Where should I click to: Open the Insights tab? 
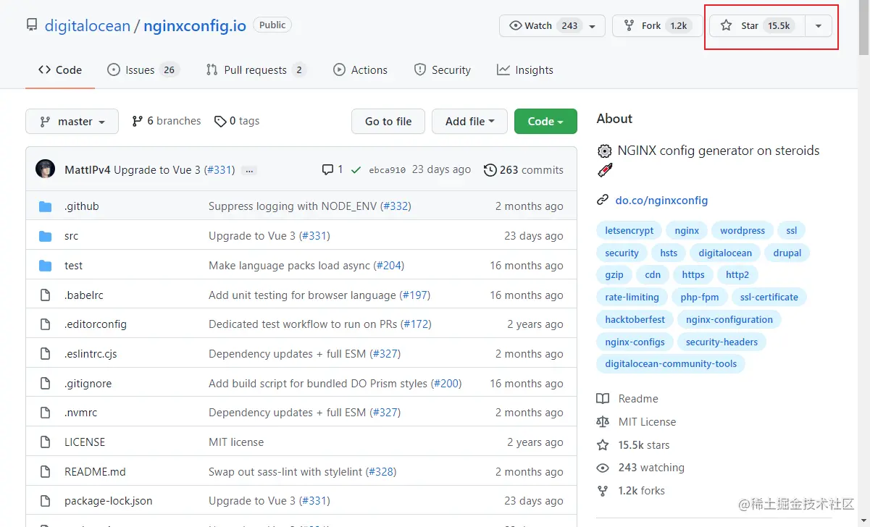coord(525,70)
